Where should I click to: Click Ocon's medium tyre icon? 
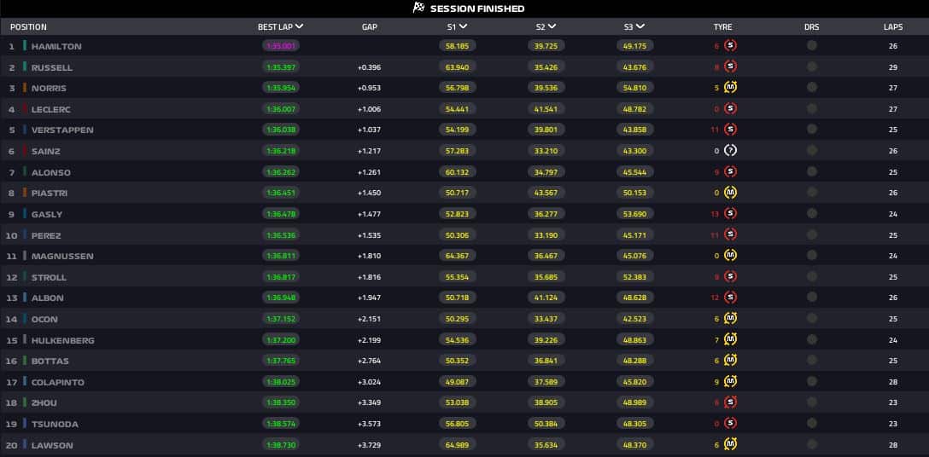[x=731, y=319]
